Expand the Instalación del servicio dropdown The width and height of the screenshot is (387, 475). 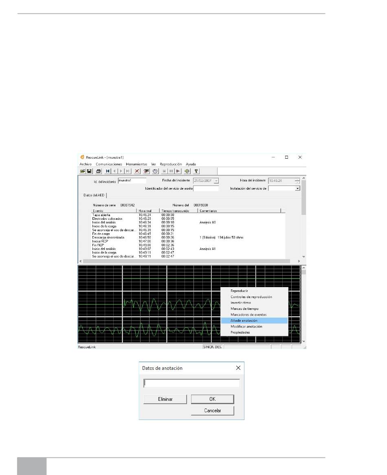click(x=297, y=188)
